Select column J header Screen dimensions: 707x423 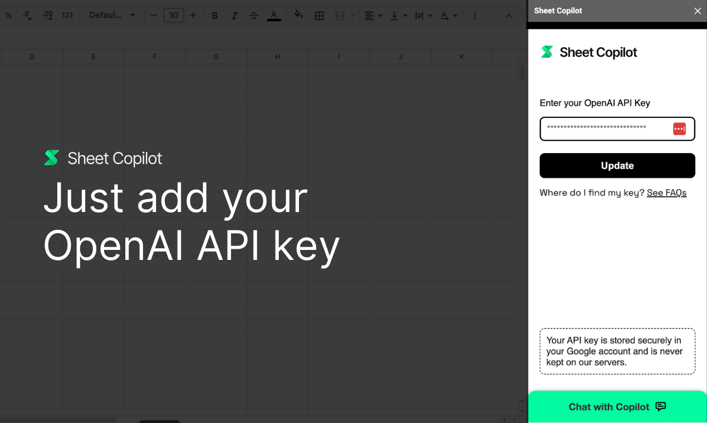tap(400, 57)
